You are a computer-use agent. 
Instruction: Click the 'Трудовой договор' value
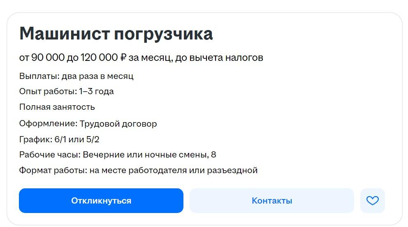(x=118, y=124)
